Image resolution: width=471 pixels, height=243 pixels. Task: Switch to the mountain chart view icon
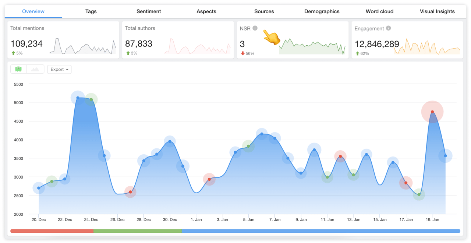[x=35, y=69]
